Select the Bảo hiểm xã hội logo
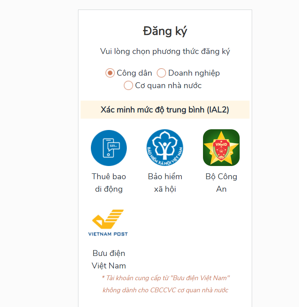 coord(165,148)
